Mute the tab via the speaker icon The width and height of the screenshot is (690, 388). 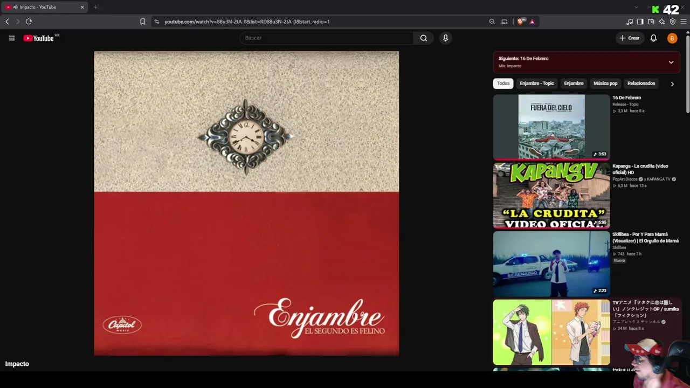15,7
